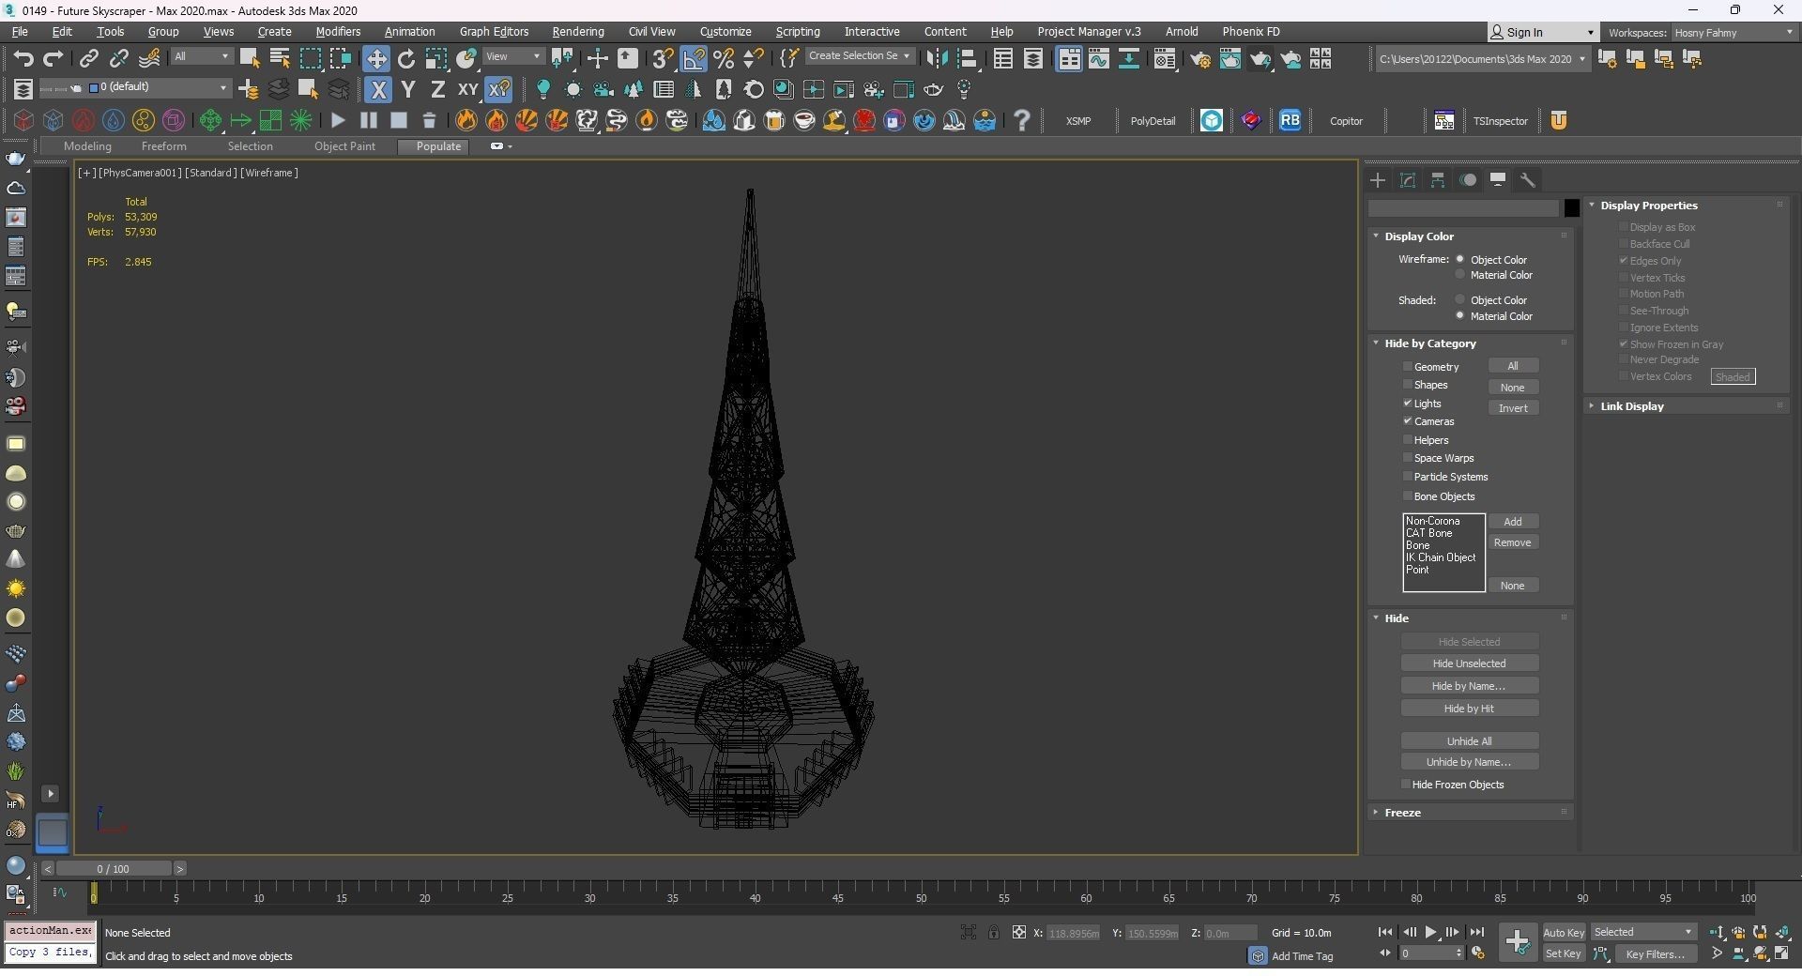Select the Select and Rotate tool
The width and height of the screenshot is (1802, 976).
tap(406, 58)
